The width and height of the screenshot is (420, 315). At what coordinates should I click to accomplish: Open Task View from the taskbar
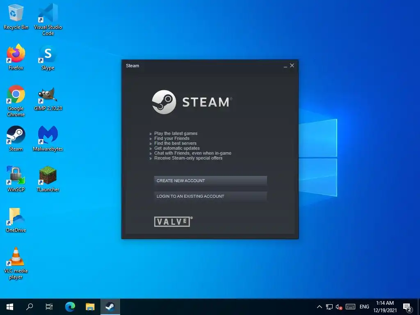click(x=49, y=307)
